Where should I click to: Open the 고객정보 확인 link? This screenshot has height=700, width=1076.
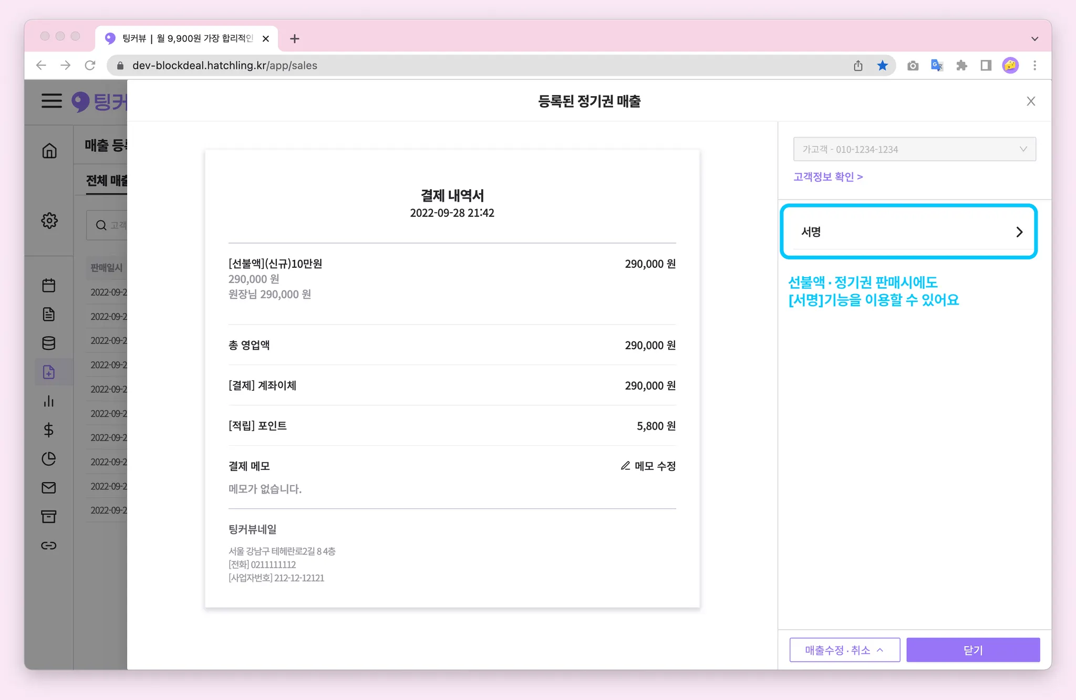coord(828,177)
